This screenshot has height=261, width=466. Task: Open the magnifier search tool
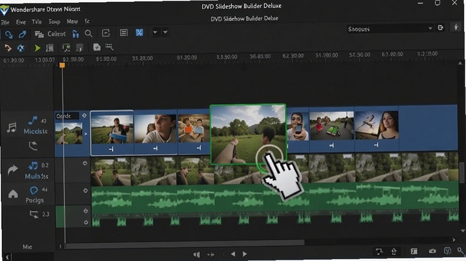click(x=89, y=34)
